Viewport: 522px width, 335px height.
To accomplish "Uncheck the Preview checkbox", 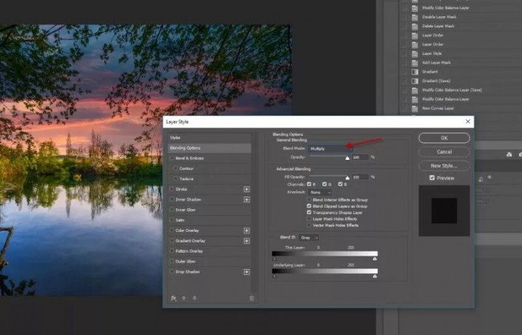I will click(x=432, y=178).
